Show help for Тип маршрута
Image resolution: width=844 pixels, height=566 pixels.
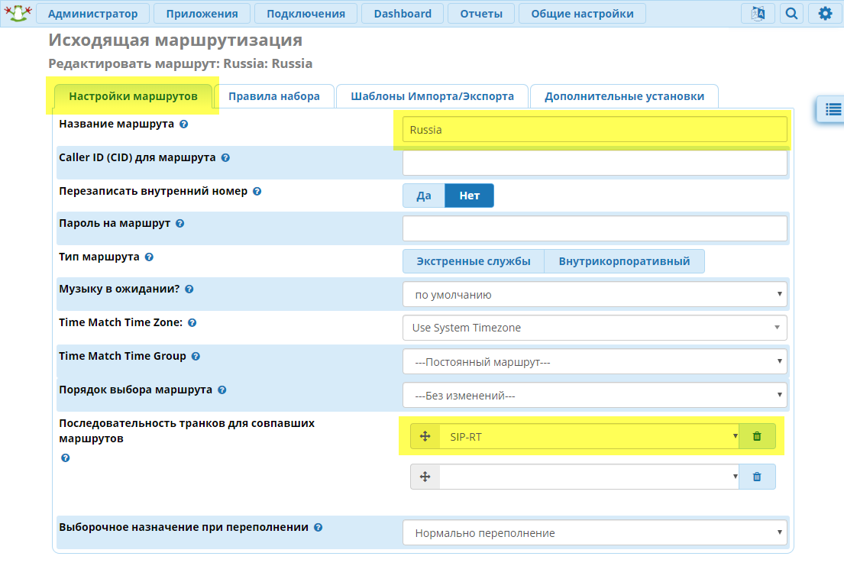click(x=149, y=257)
